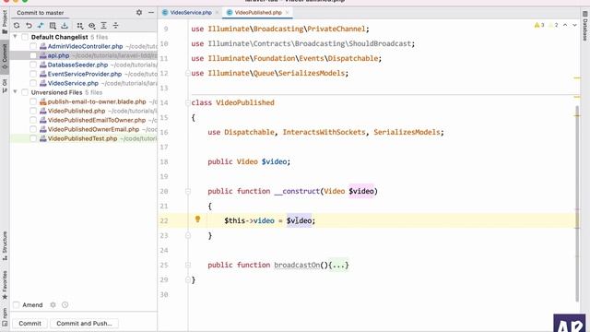The height and width of the screenshot is (332, 590).
Task: Open the eye View Options icon
Action: (92, 26)
